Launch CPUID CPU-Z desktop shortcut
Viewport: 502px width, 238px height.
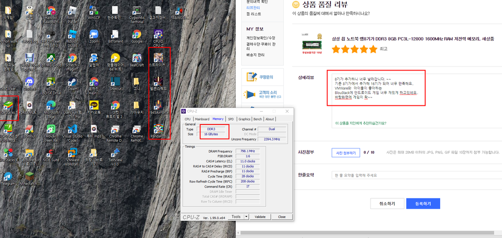tap(158, 38)
